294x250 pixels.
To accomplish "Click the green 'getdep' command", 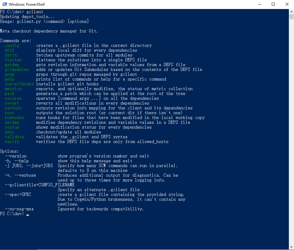I will click(12, 65).
